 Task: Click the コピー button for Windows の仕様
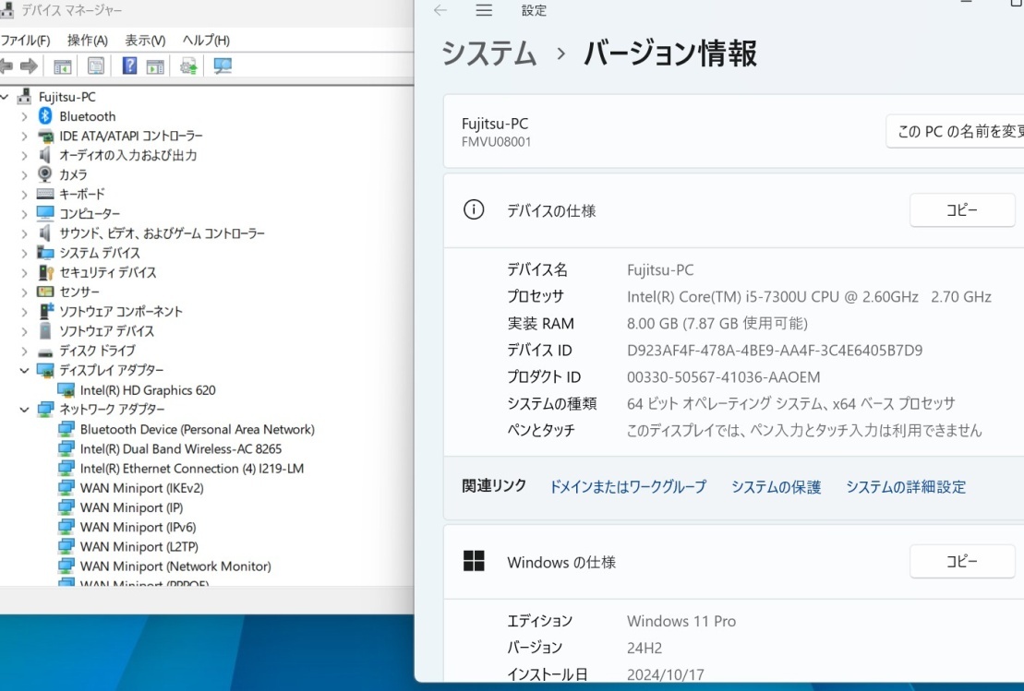pyautogui.click(x=962, y=561)
